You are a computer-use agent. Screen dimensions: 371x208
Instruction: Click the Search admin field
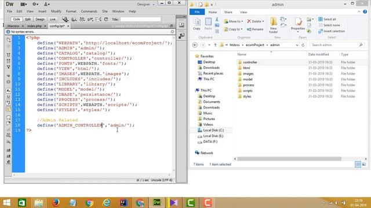[337, 45]
